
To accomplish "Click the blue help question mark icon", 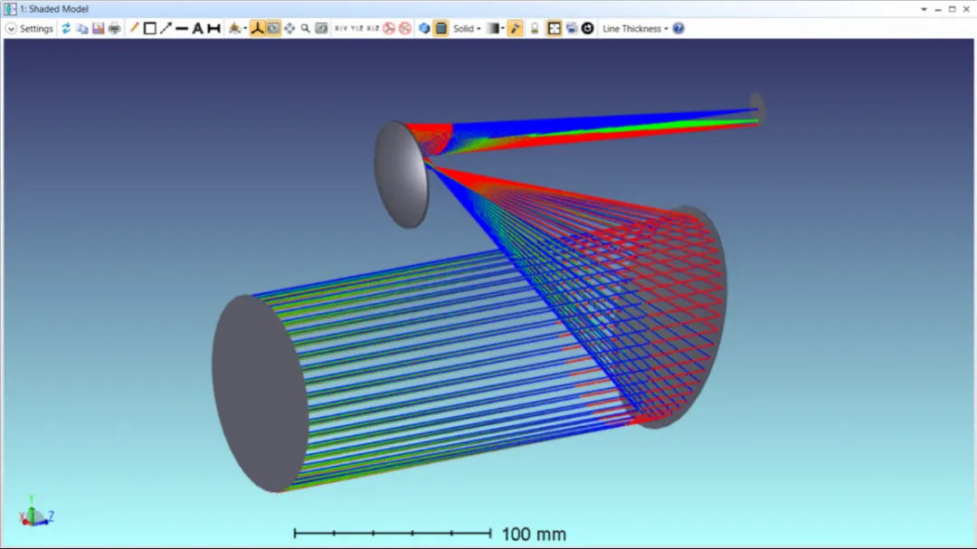I will (678, 28).
